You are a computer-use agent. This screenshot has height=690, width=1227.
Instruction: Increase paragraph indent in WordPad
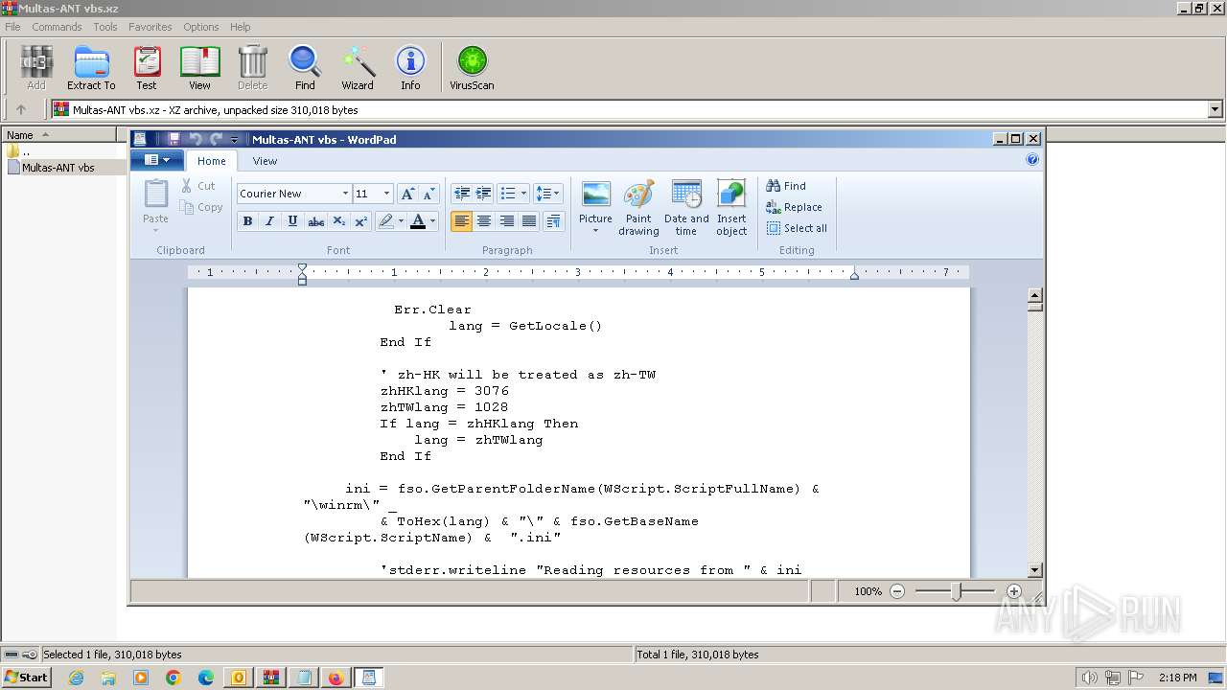tap(484, 194)
